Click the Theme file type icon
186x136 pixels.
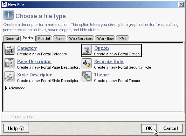87,76
